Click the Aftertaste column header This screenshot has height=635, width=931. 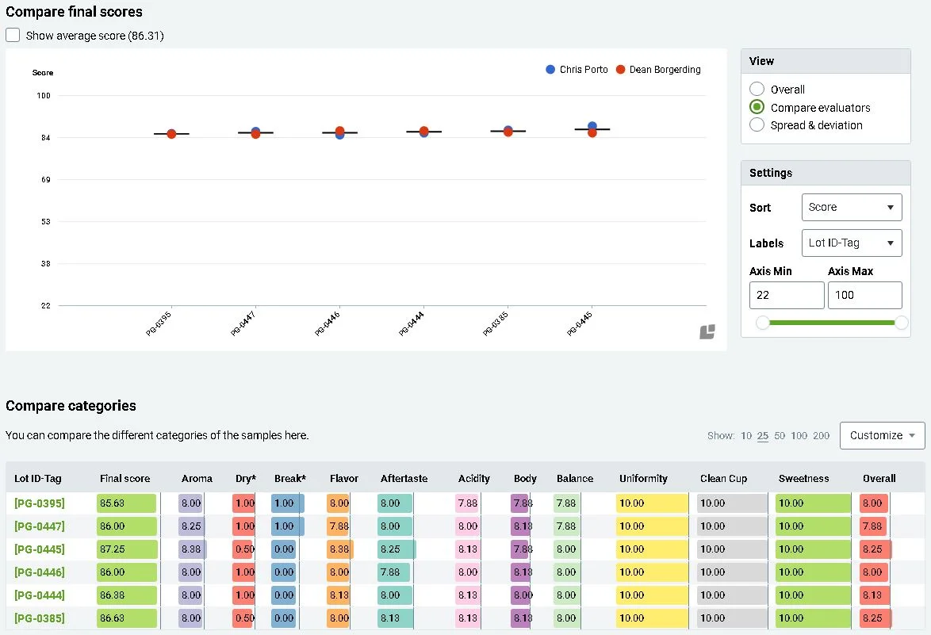[404, 478]
